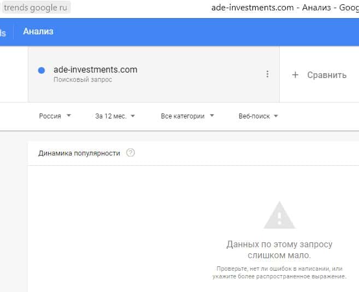Image resolution: width=359 pixels, height=292 pixels.
Task: Expand the За 12 мес. time range
Action: click(x=115, y=116)
